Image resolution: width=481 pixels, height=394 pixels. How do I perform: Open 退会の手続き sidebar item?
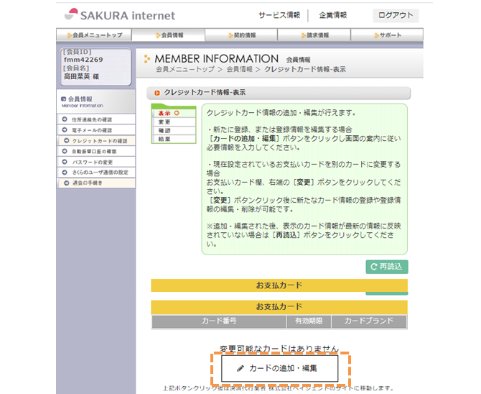96,183
